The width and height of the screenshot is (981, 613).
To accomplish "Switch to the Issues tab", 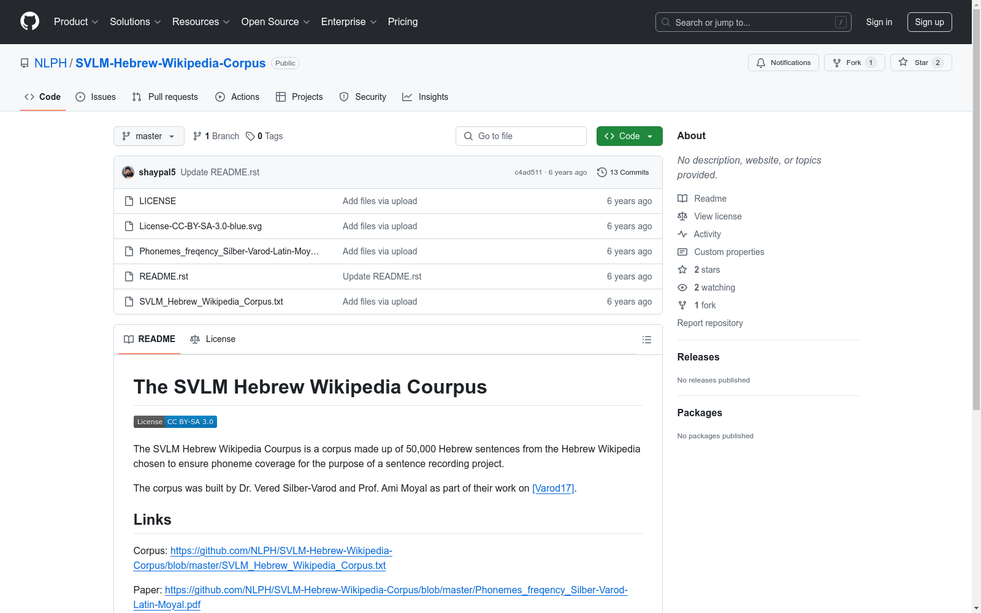I will coord(96,97).
